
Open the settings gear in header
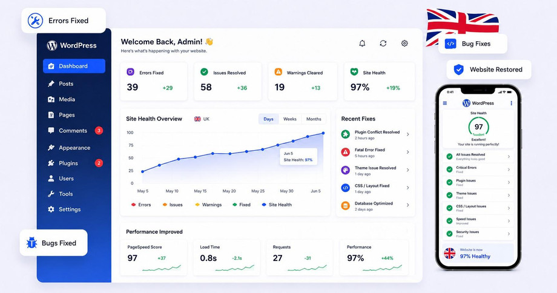click(x=404, y=44)
